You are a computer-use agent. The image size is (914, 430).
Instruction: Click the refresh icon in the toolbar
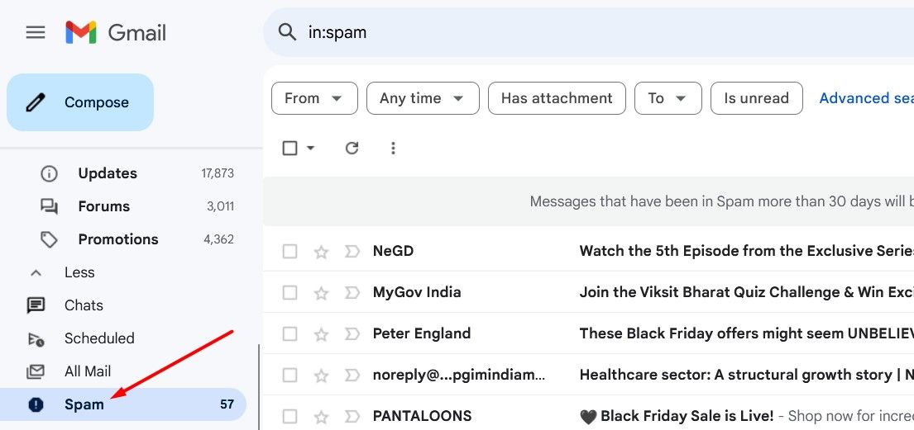(352, 148)
